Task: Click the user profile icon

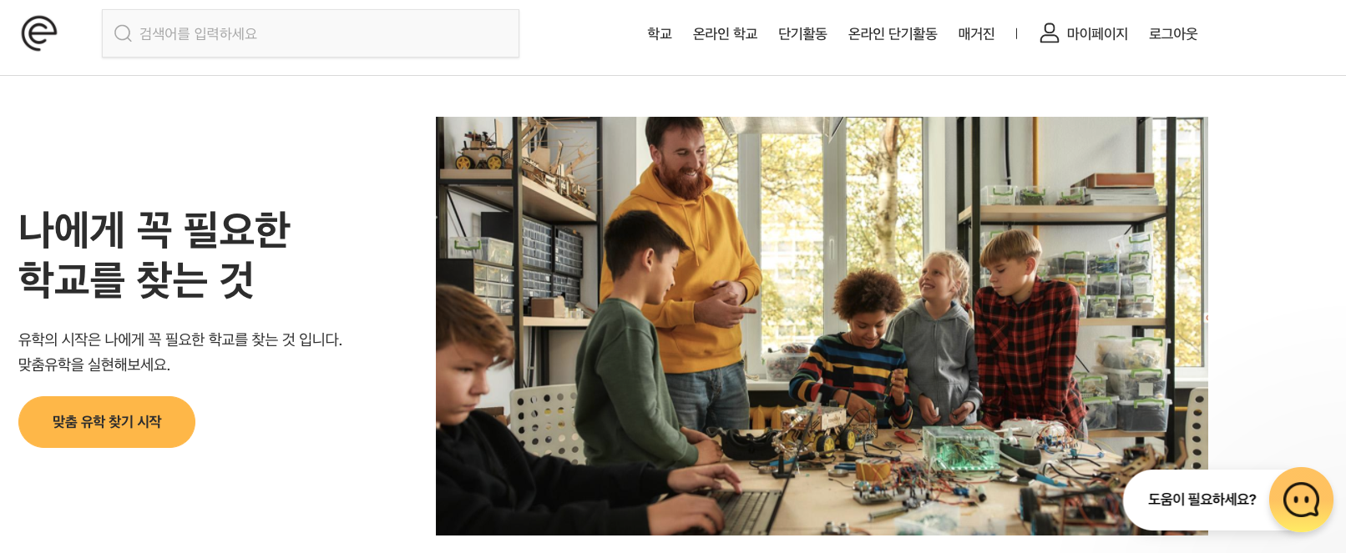Action: tap(1050, 33)
